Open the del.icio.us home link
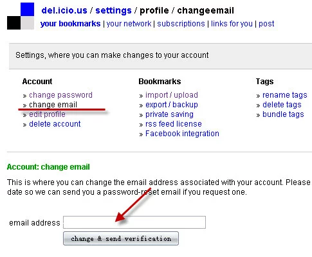Screen dimensions: 312x257 coord(64,10)
